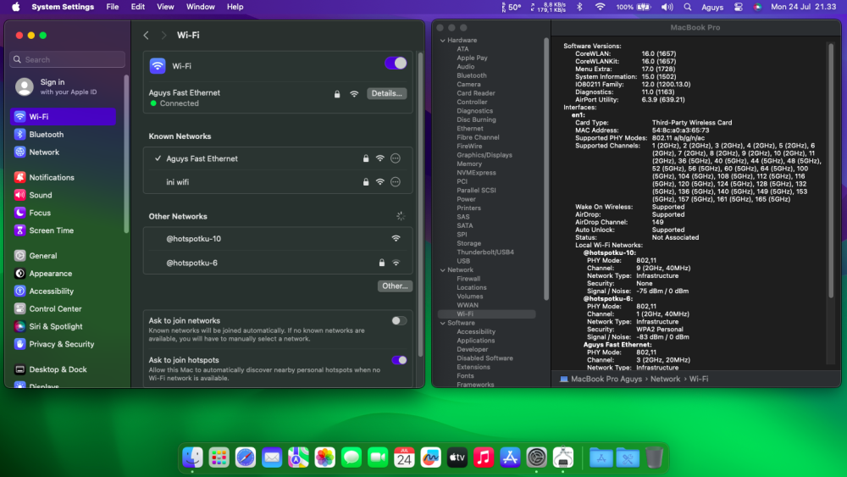Open Launchpad from the Dock
Screen dimensions: 847x477
click(x=219, y=458)
